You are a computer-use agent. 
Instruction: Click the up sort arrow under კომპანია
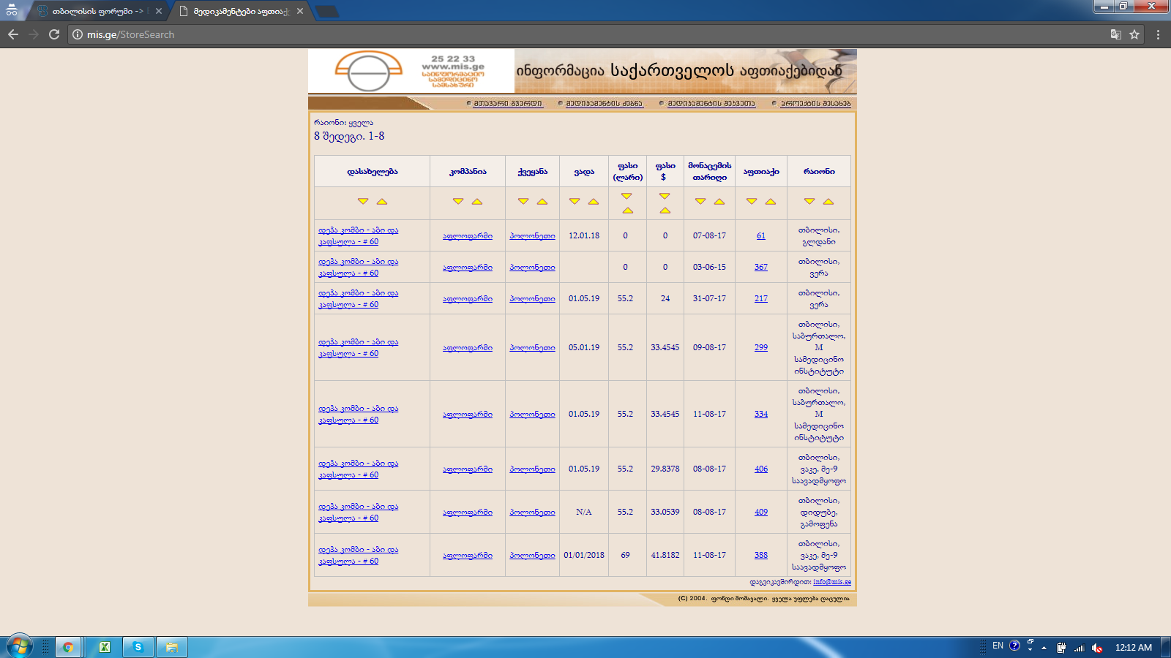pyautogui.click(x=477, y=201)
